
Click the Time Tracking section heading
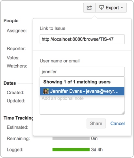tap(18, 118)
